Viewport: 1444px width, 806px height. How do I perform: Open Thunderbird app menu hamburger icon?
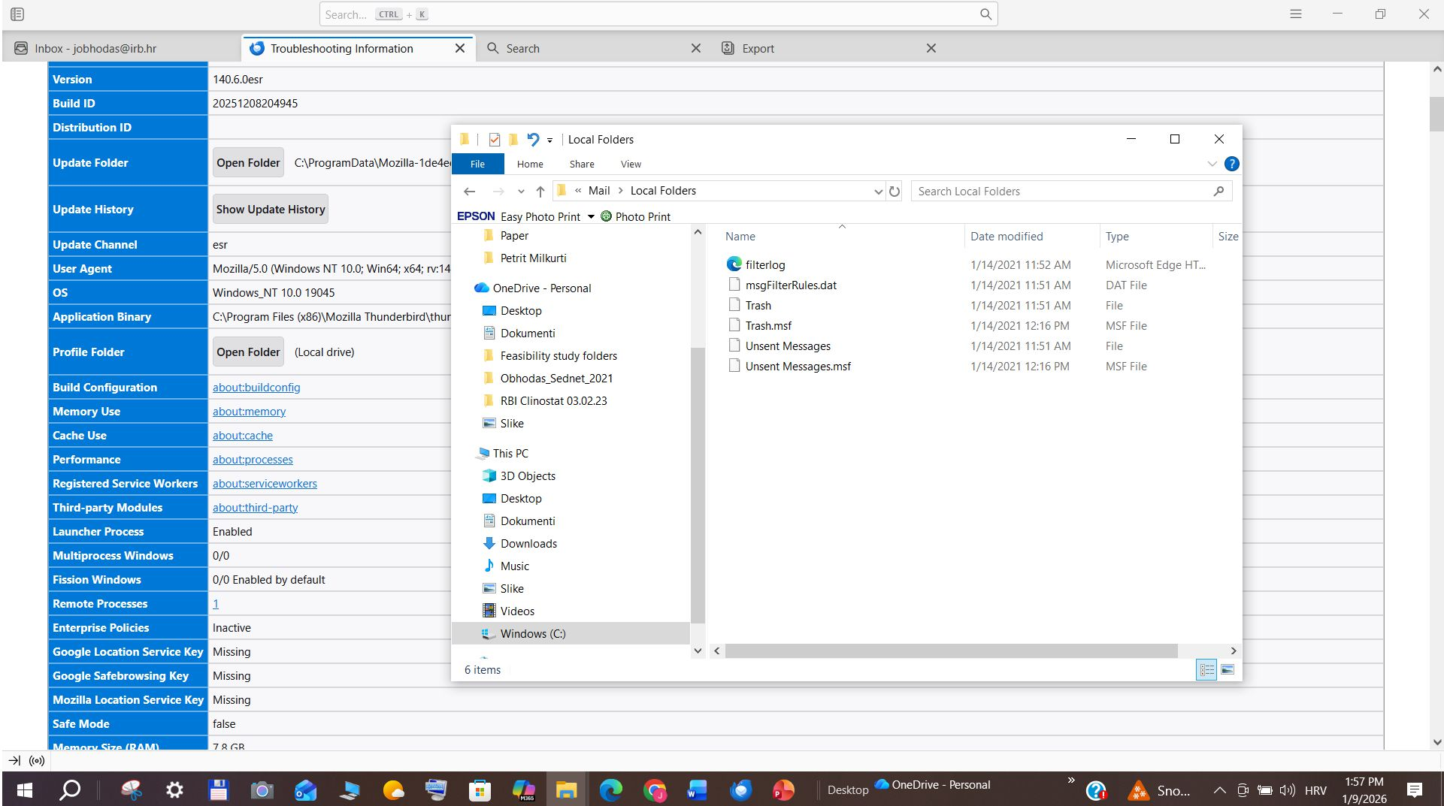1295,14
